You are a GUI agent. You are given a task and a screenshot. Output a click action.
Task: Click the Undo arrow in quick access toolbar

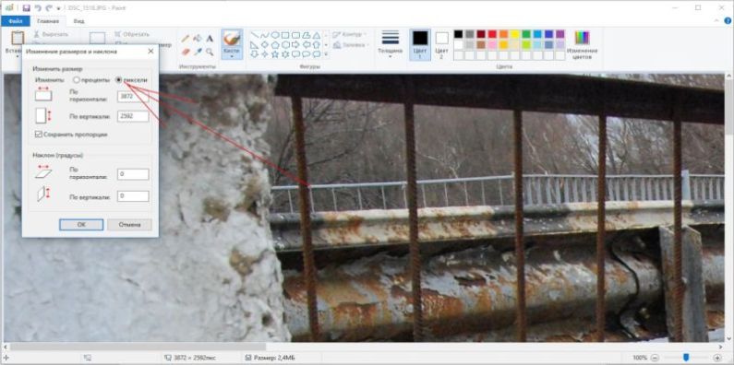click(x=38, y=8)
